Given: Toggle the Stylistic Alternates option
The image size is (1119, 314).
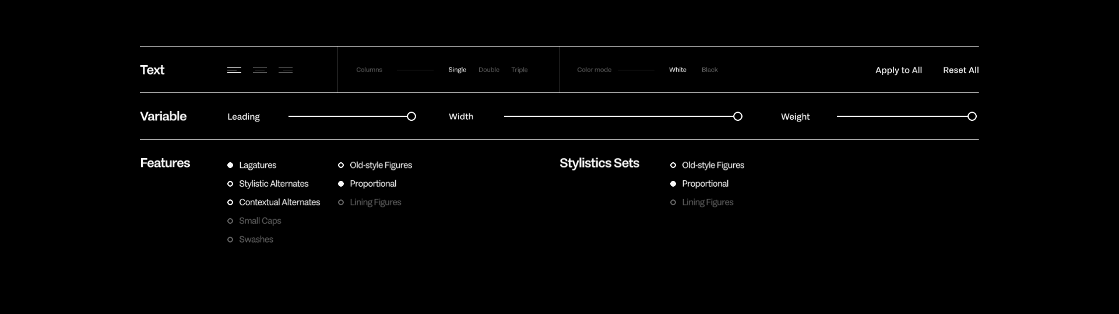Looking at the screenshot, I should pos(230,184).
